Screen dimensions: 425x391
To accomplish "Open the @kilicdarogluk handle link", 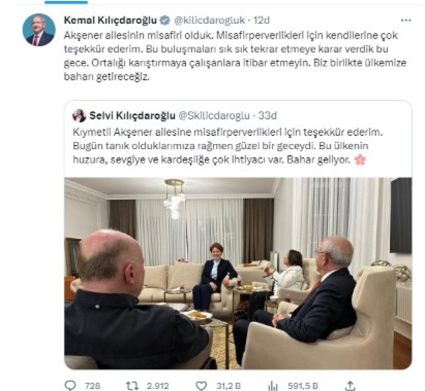I will point(210,20).
